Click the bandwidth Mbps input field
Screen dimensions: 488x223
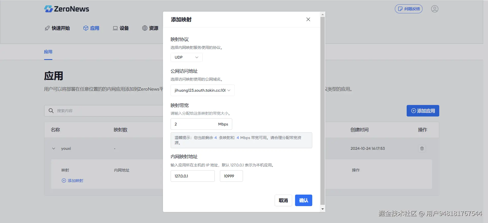click(201, 124)
